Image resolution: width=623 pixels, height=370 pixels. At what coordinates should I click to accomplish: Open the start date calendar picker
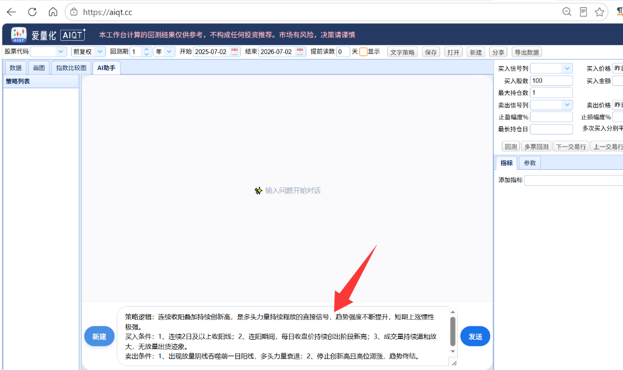pyautogui.click(x=235, y=52)
